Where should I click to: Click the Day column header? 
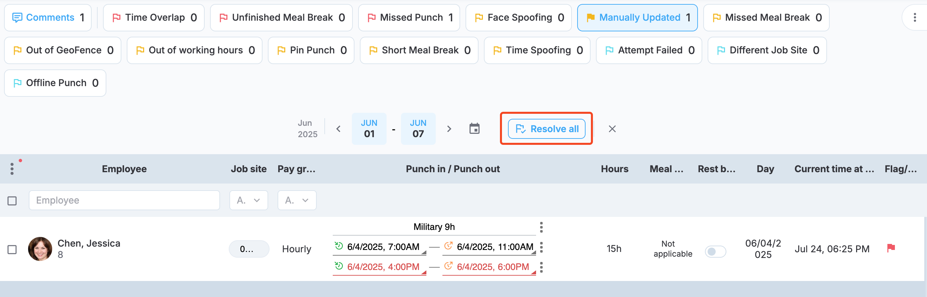pos(765,169)
